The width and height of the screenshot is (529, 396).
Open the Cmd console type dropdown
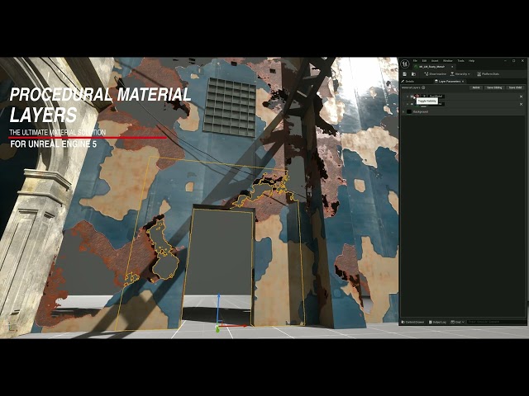(457, 323)
